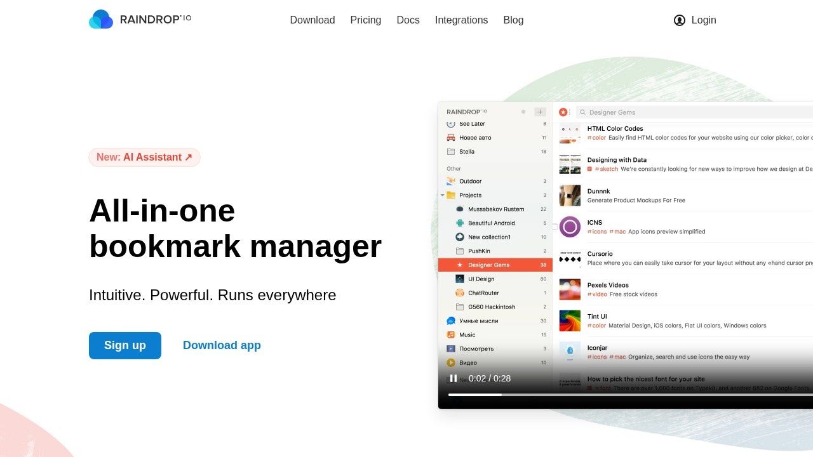Click the Sign up button
Viewport: 813px width, 457px height.
click(x=125, y=345)
